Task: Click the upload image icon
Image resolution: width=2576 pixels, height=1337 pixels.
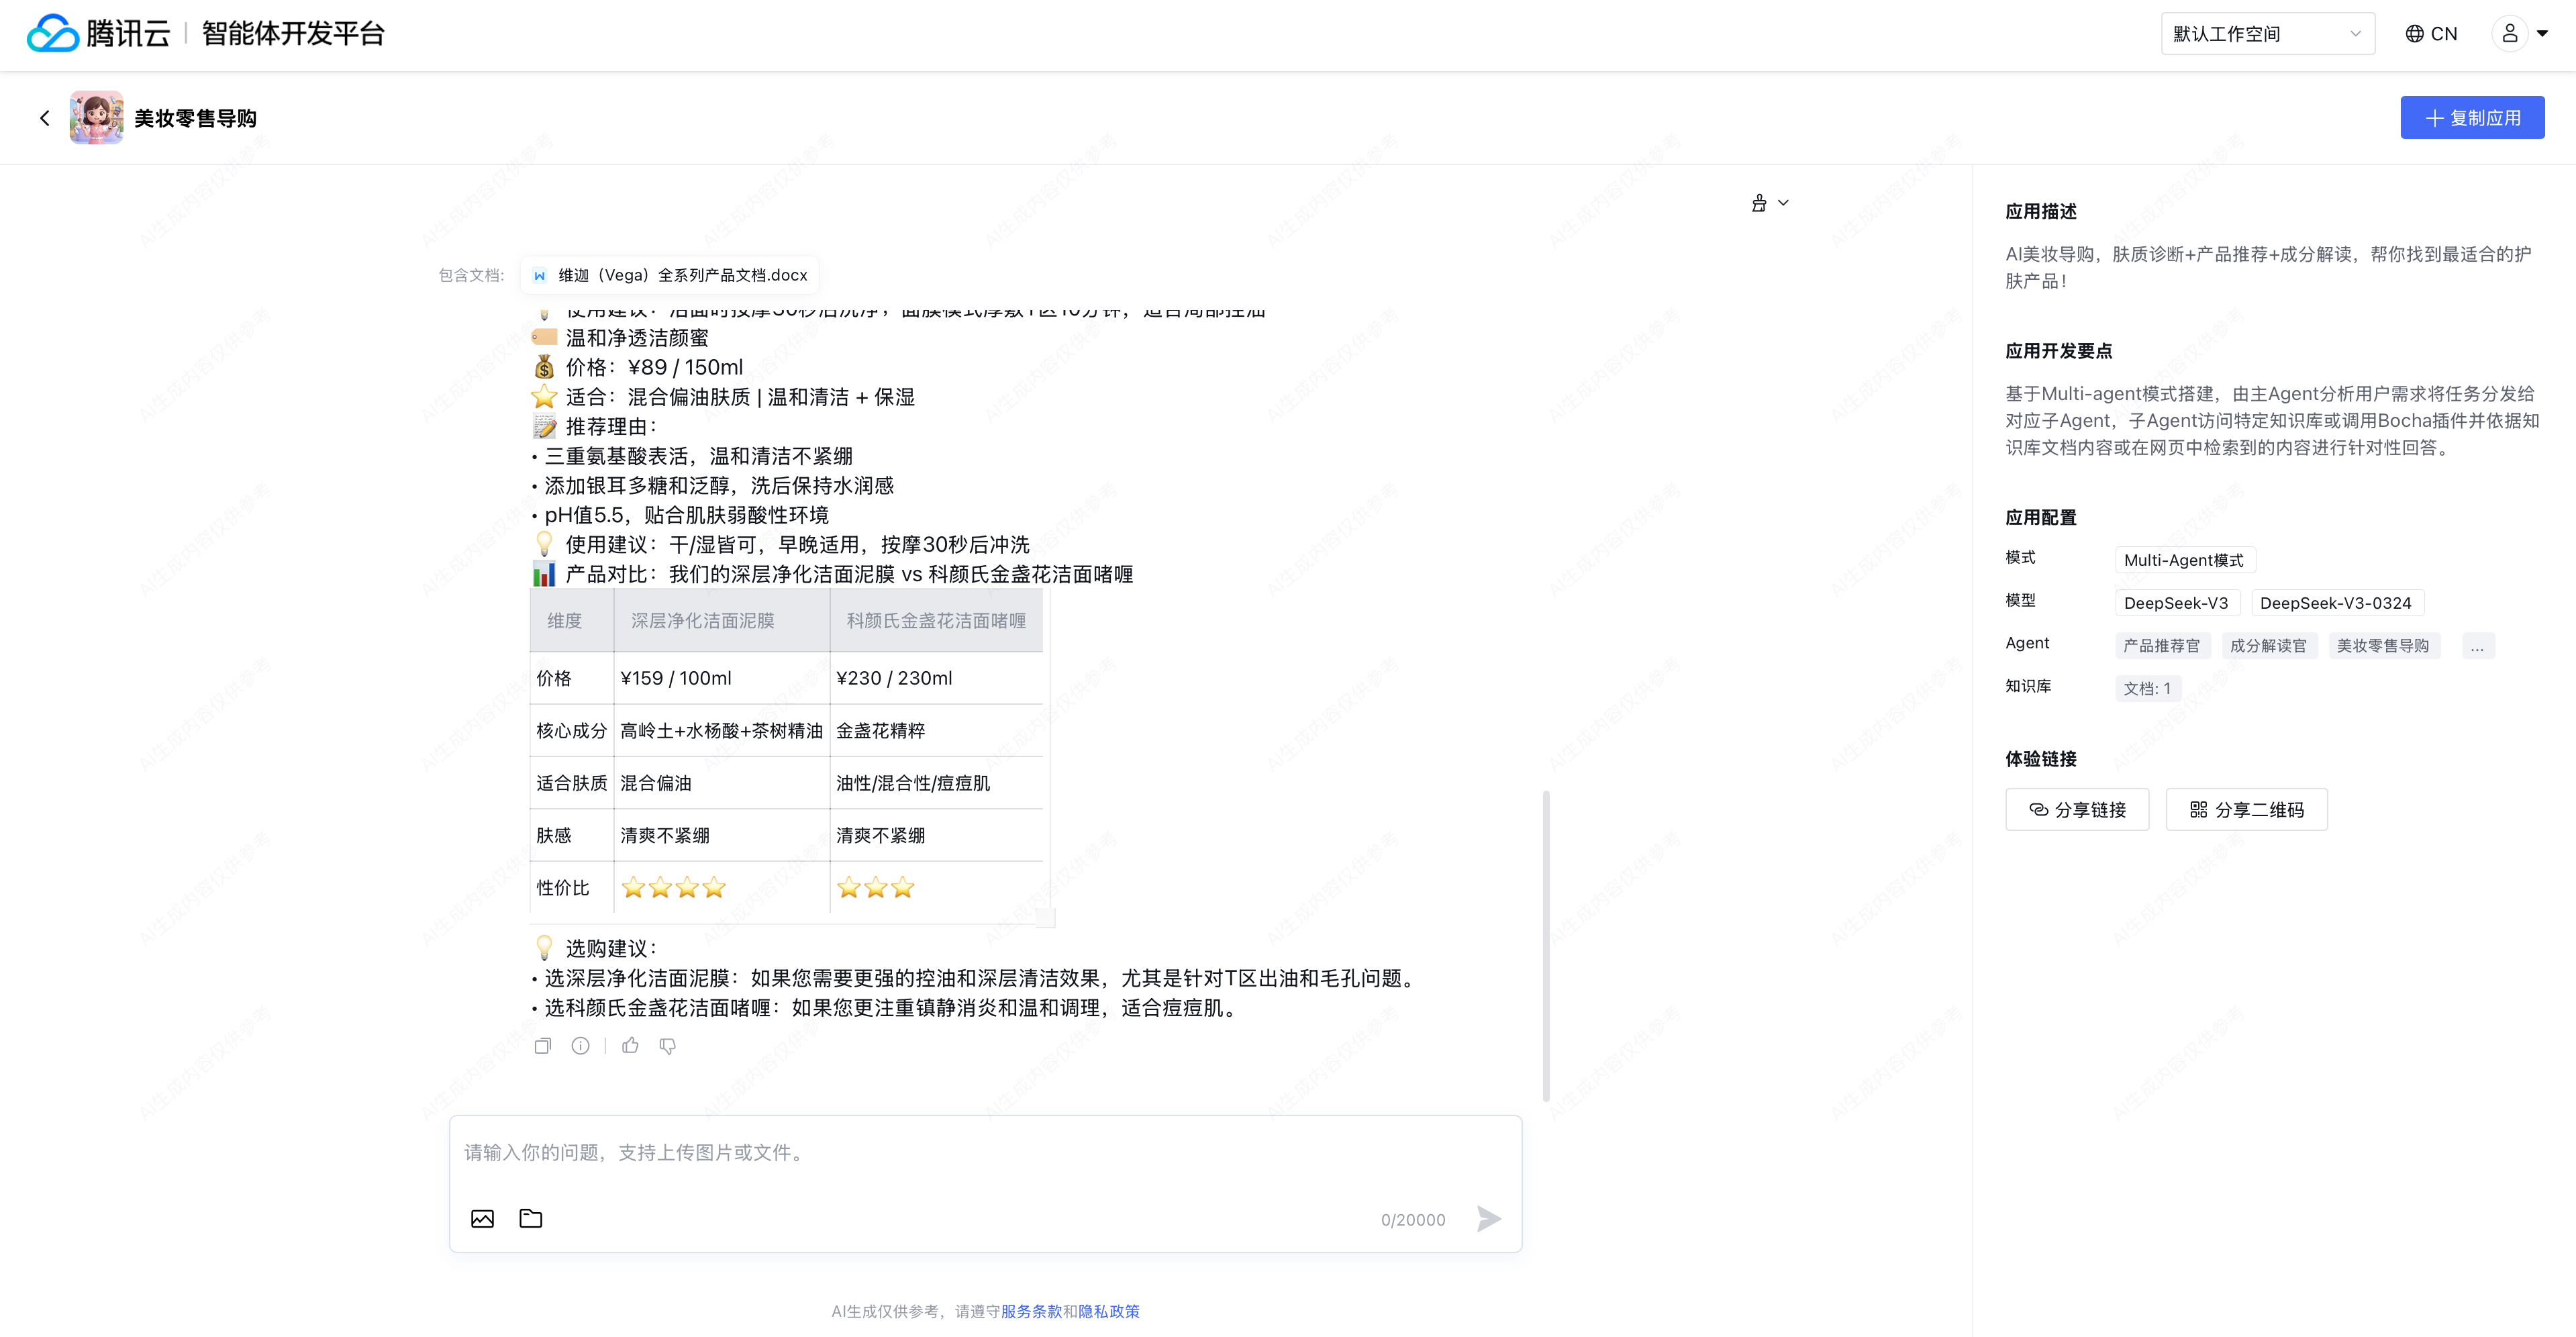Action: (482, 1218)
